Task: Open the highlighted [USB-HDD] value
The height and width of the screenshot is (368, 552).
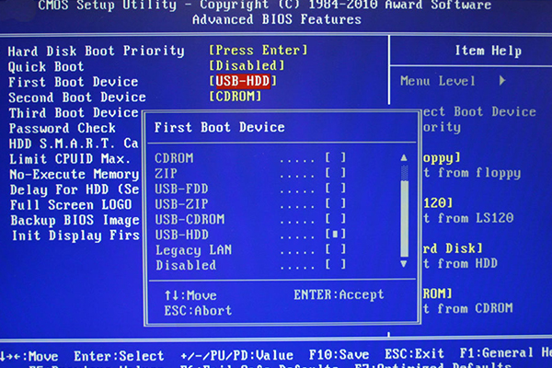Action: (243, 81)
